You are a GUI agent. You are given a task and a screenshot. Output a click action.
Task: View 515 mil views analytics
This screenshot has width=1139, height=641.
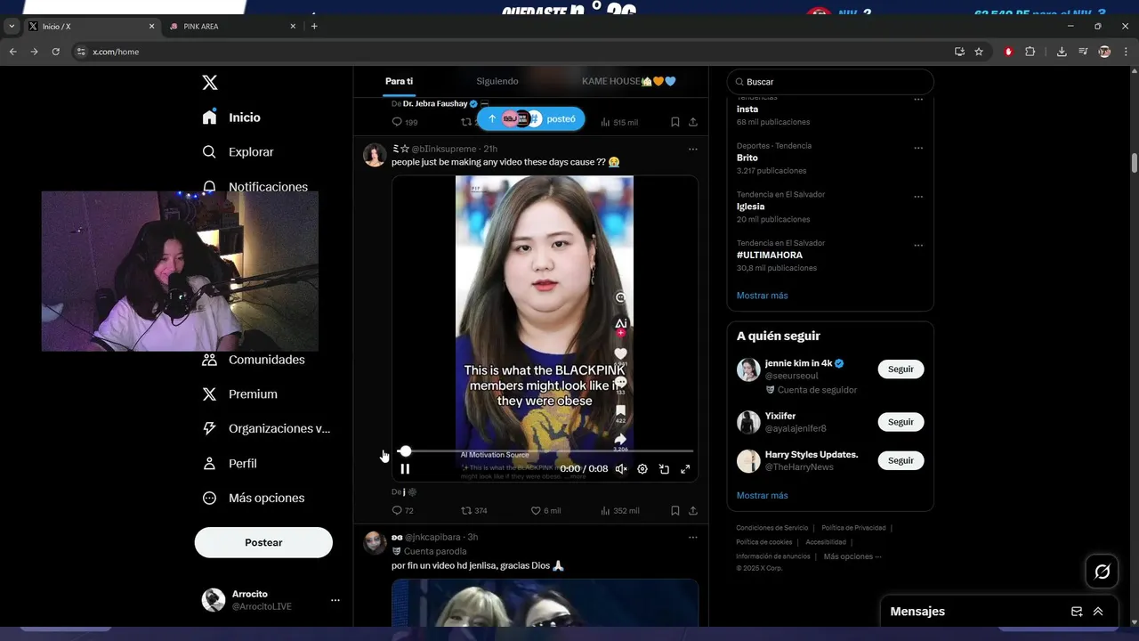click(x=619, y=122)
